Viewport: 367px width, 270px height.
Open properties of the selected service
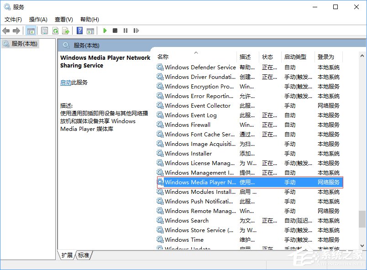click(44, 31)
